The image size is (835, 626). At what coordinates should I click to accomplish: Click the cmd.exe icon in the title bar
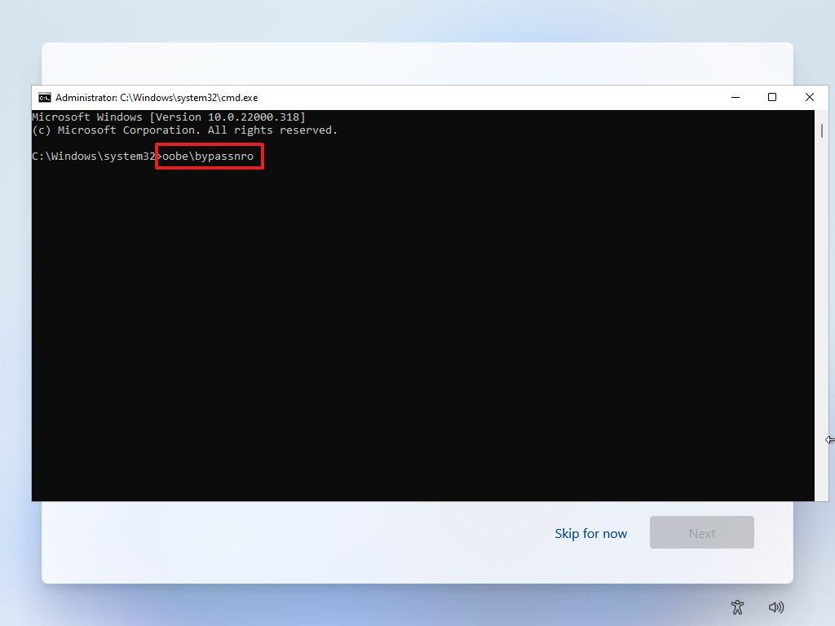pos(45,97)
